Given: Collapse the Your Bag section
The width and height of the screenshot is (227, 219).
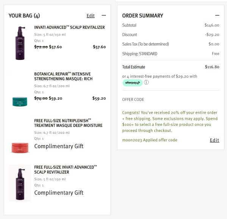Looking at the screenshot, I should click(104, 16).
